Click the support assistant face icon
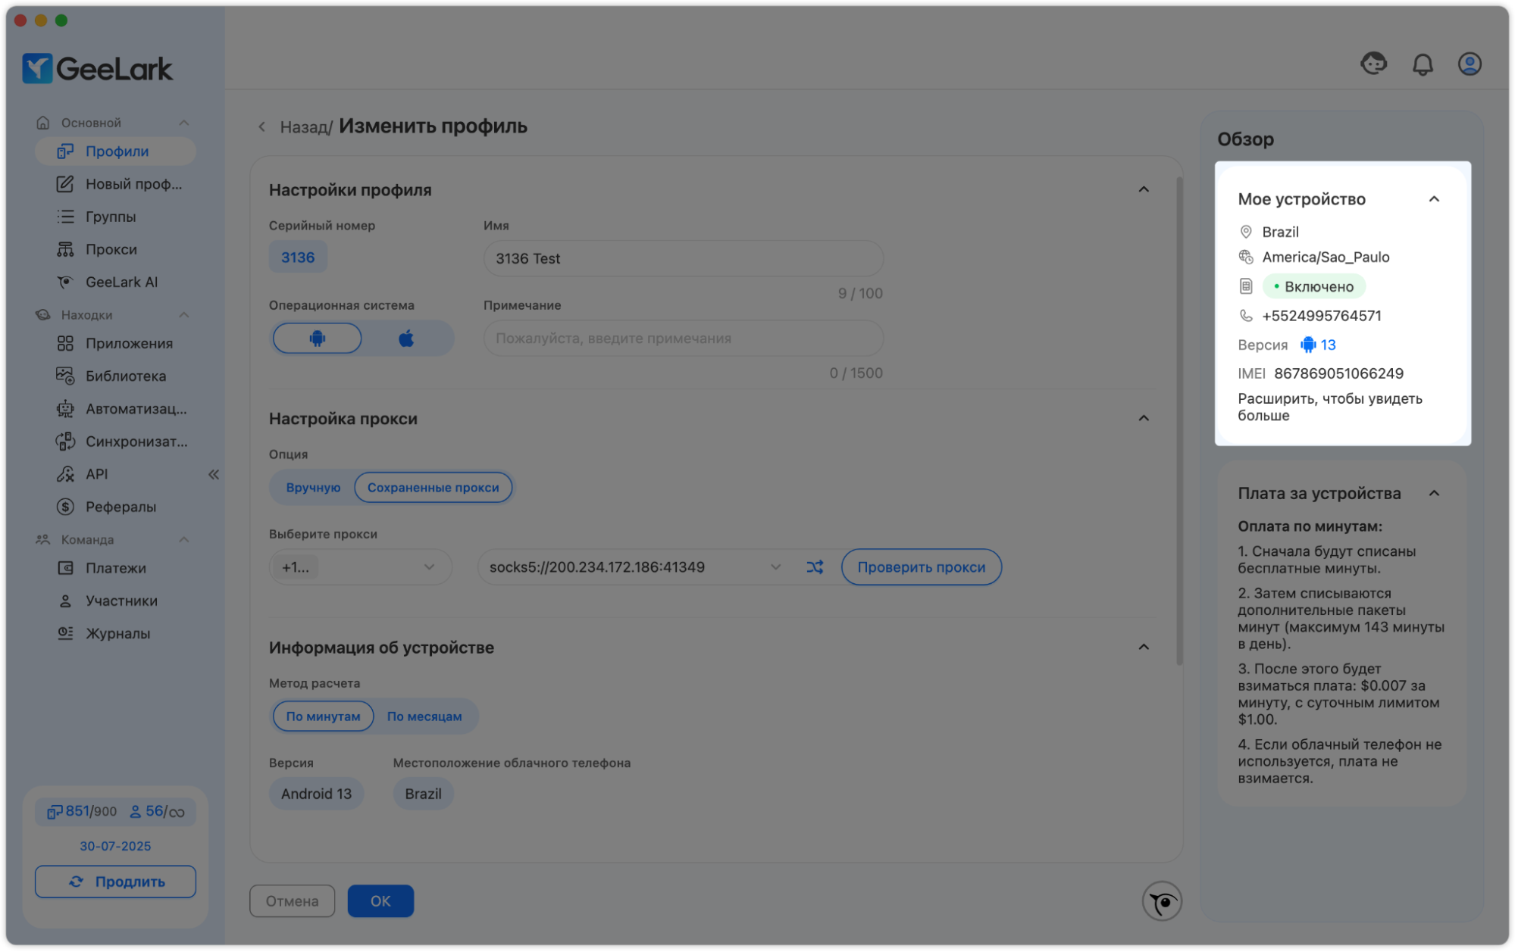 pos(1373,64)
